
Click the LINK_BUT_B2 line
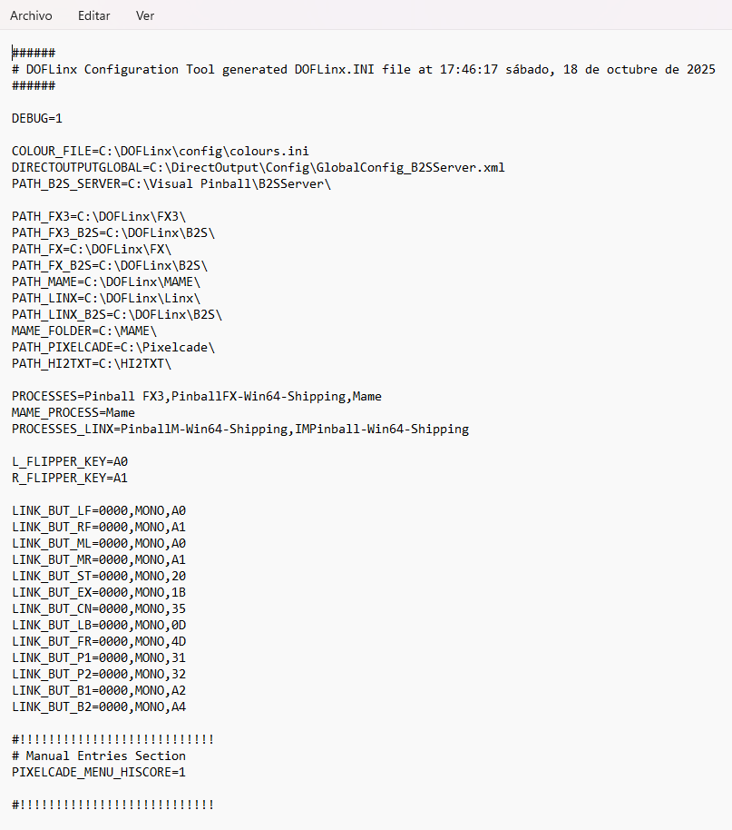99,706
